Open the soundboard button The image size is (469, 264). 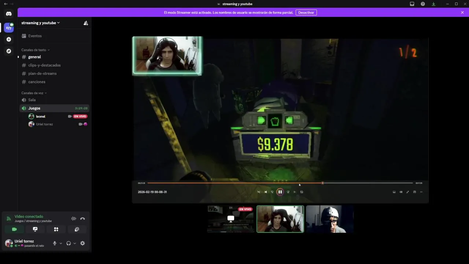click(x=77, y=229)
